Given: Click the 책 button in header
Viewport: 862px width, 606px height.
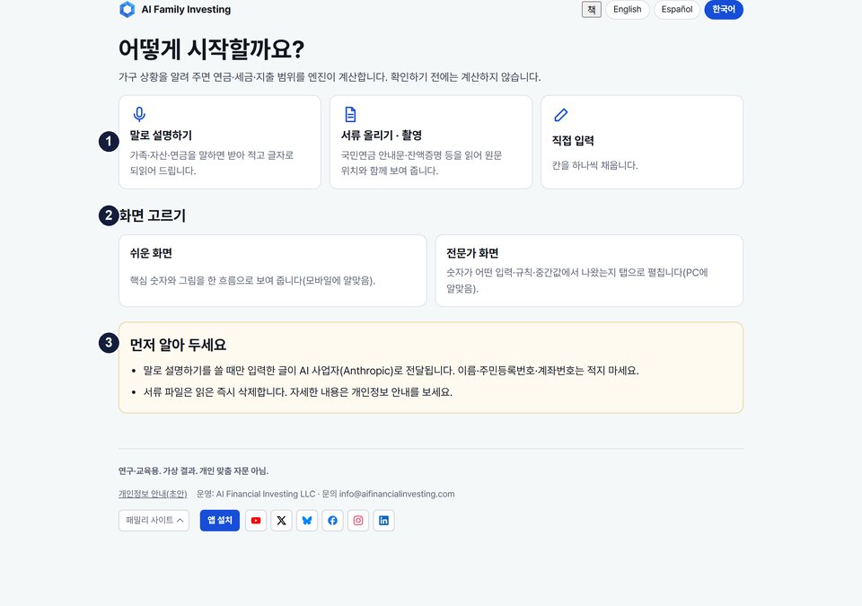Looking at the screenshot, I should 592,9.
